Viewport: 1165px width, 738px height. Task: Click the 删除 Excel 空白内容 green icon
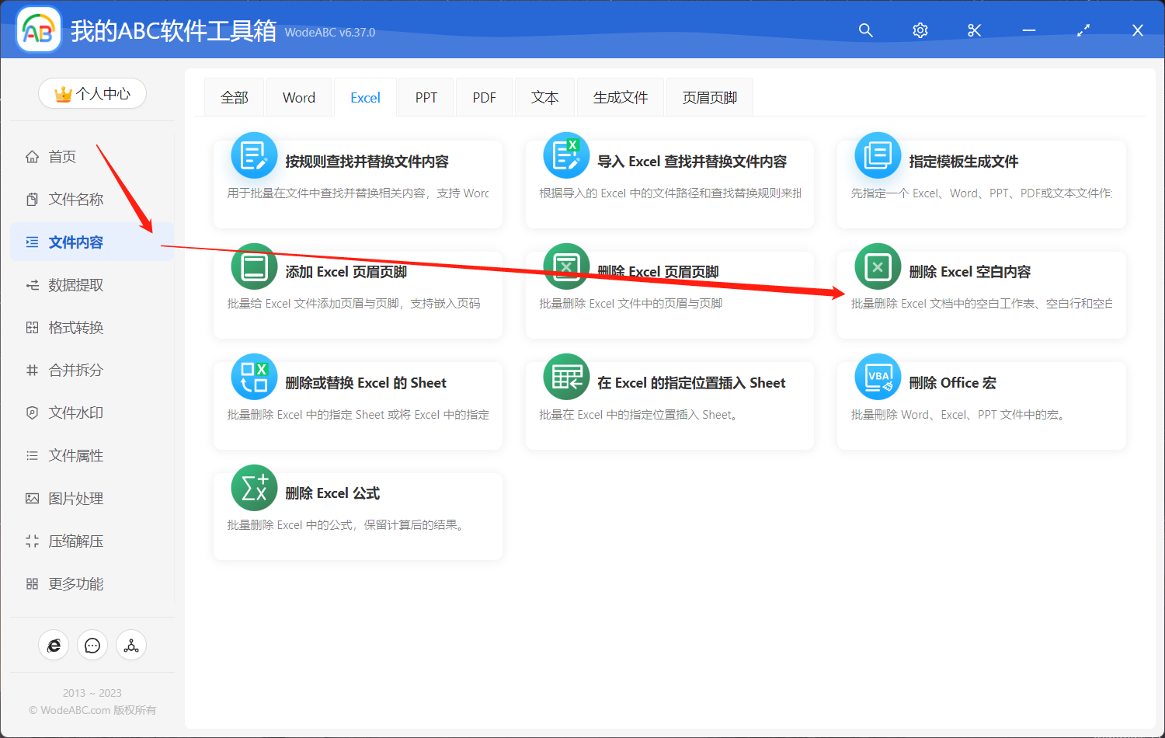click(877, 267)
